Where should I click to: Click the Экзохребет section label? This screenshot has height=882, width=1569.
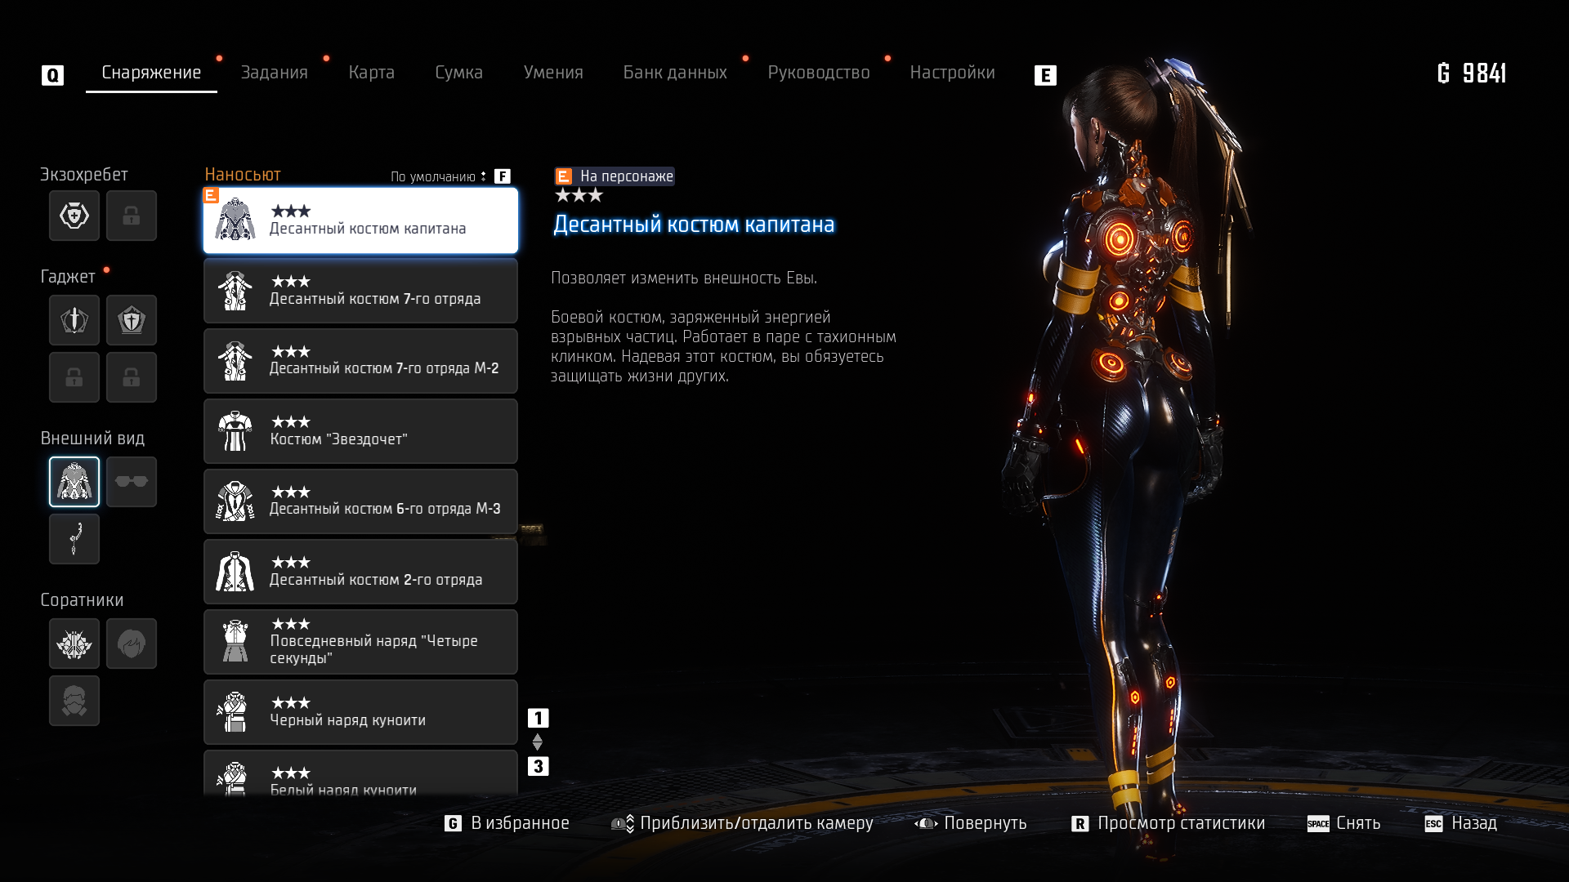pyautogui.click(x=84, y=175)
